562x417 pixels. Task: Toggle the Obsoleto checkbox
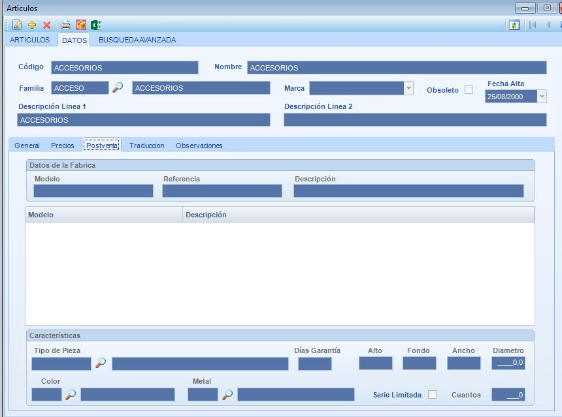(x=469, y=90)
